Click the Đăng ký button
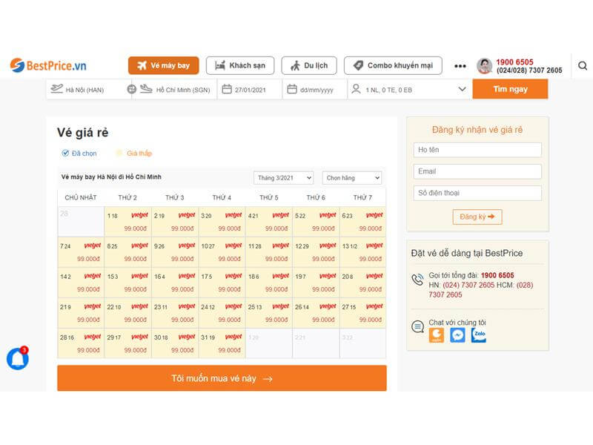 tap(477, 217)
